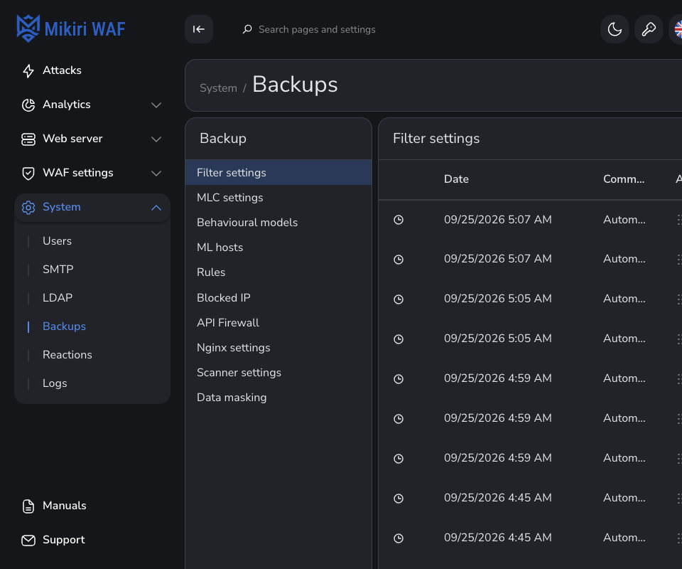Click the clock icon of first 5:07 AM backup
The image size is (682, 569).
[399, 220]
